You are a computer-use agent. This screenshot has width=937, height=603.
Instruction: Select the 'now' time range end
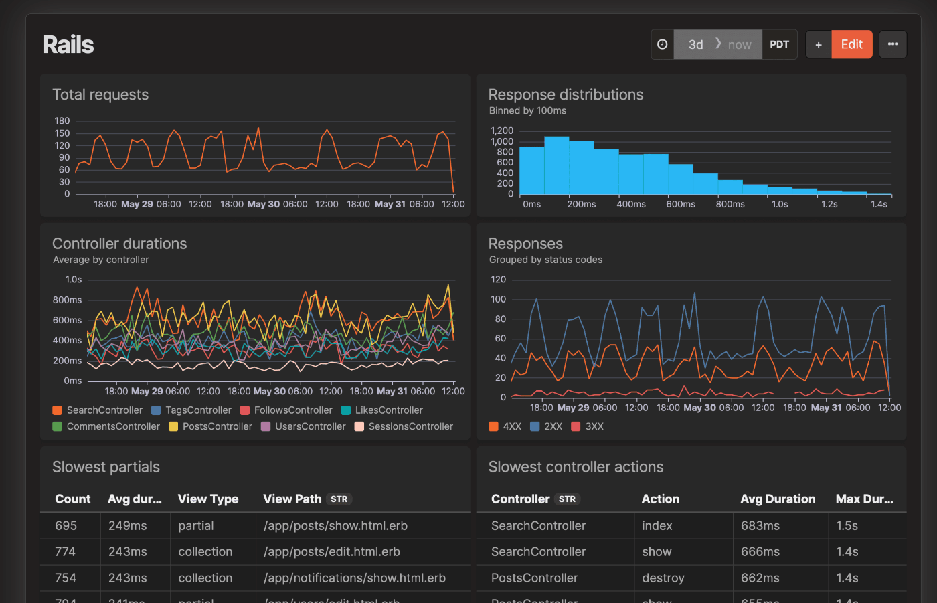pos(740,44)
